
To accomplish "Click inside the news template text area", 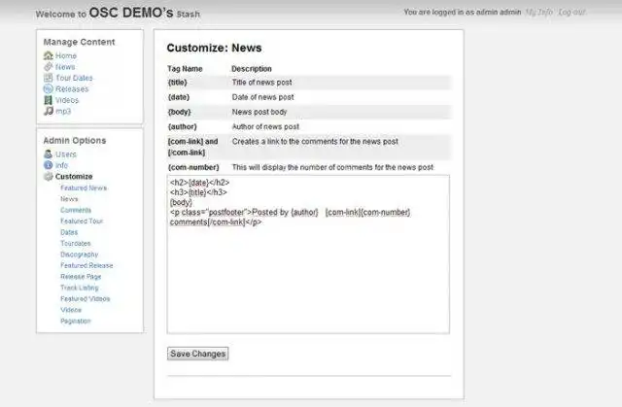I will [x=308, y=254].
